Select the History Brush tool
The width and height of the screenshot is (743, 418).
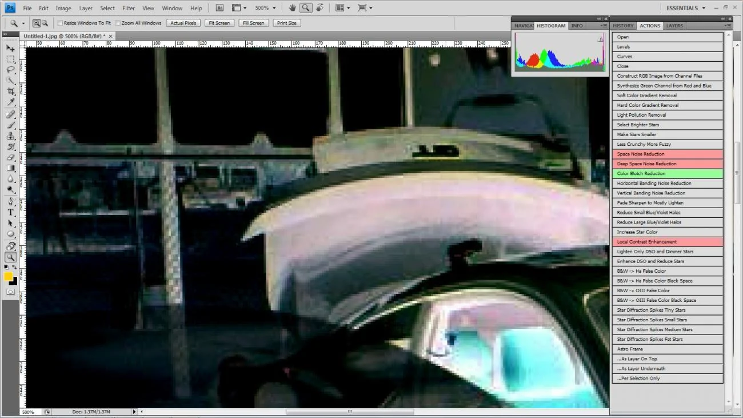click(10, 146)
